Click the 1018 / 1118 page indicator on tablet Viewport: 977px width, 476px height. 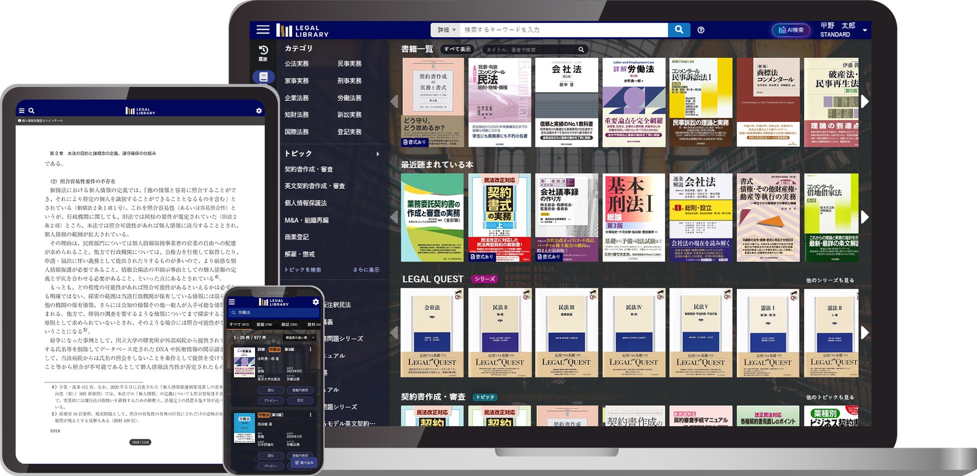140,442
